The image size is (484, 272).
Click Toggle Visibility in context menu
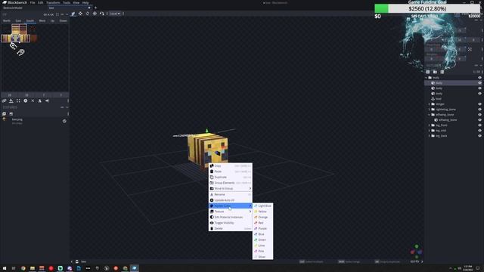pos(230,223)
